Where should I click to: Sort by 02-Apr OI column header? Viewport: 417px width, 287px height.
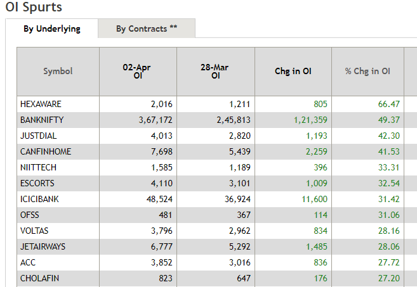click(x=137, y=71)
